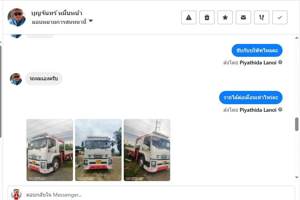Open the middle front-view truck photo

coord(98,150)
